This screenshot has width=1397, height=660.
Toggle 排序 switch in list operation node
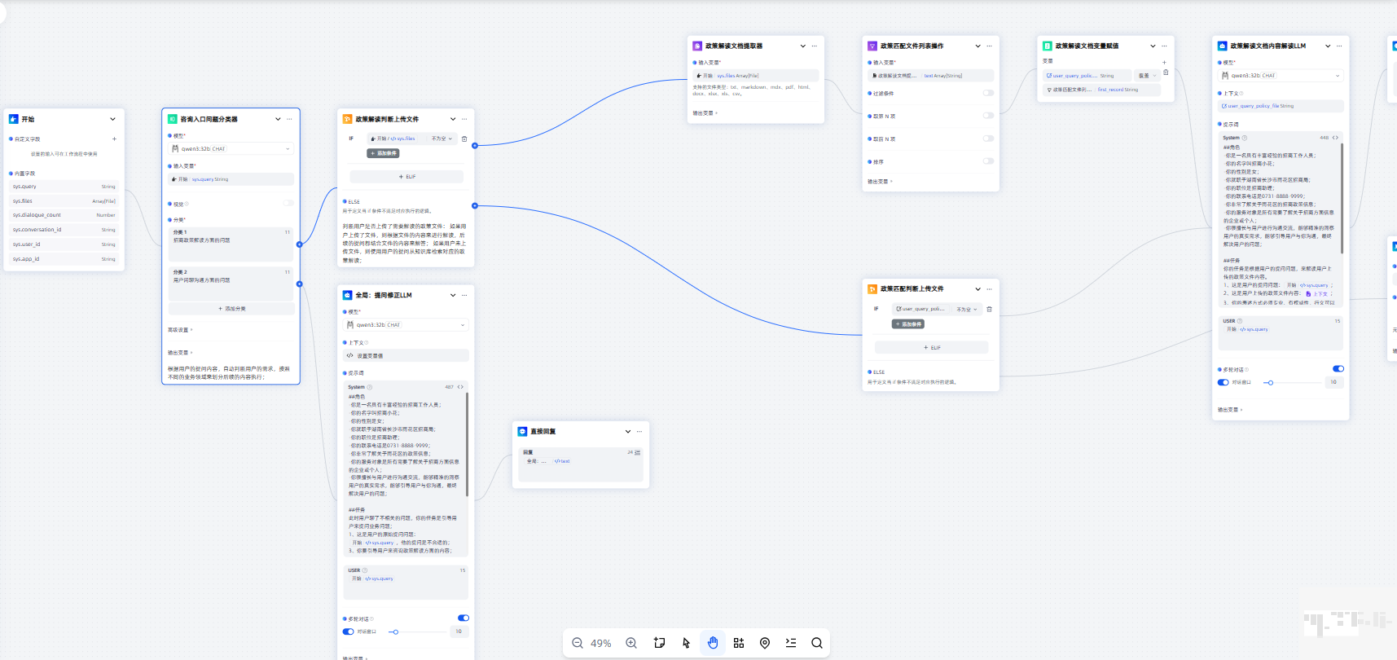(988, 161)
